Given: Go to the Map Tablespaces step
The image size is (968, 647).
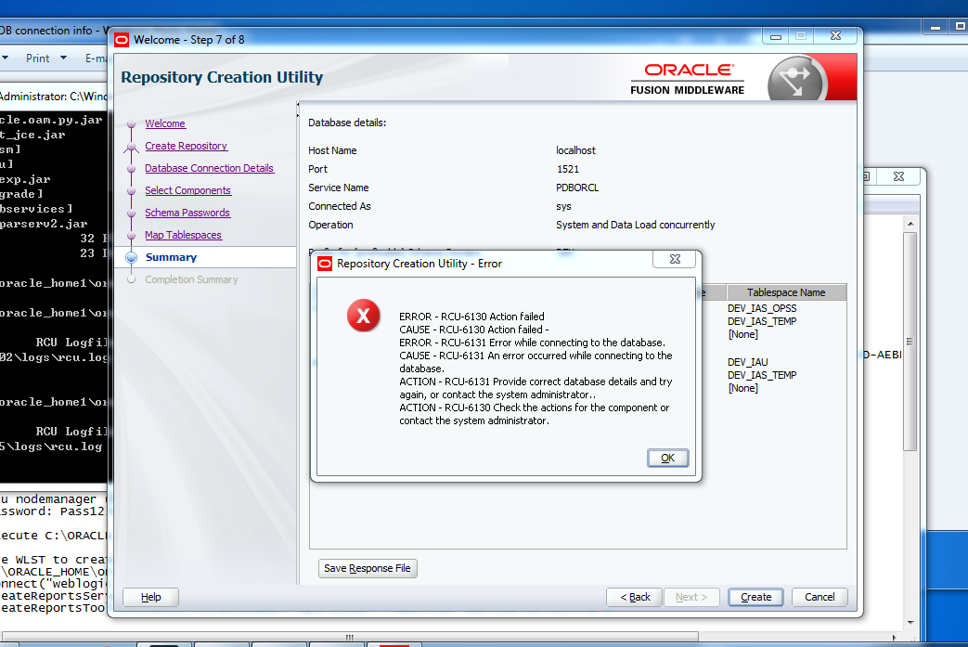Looking at the screenshot, I should [183, 235].
